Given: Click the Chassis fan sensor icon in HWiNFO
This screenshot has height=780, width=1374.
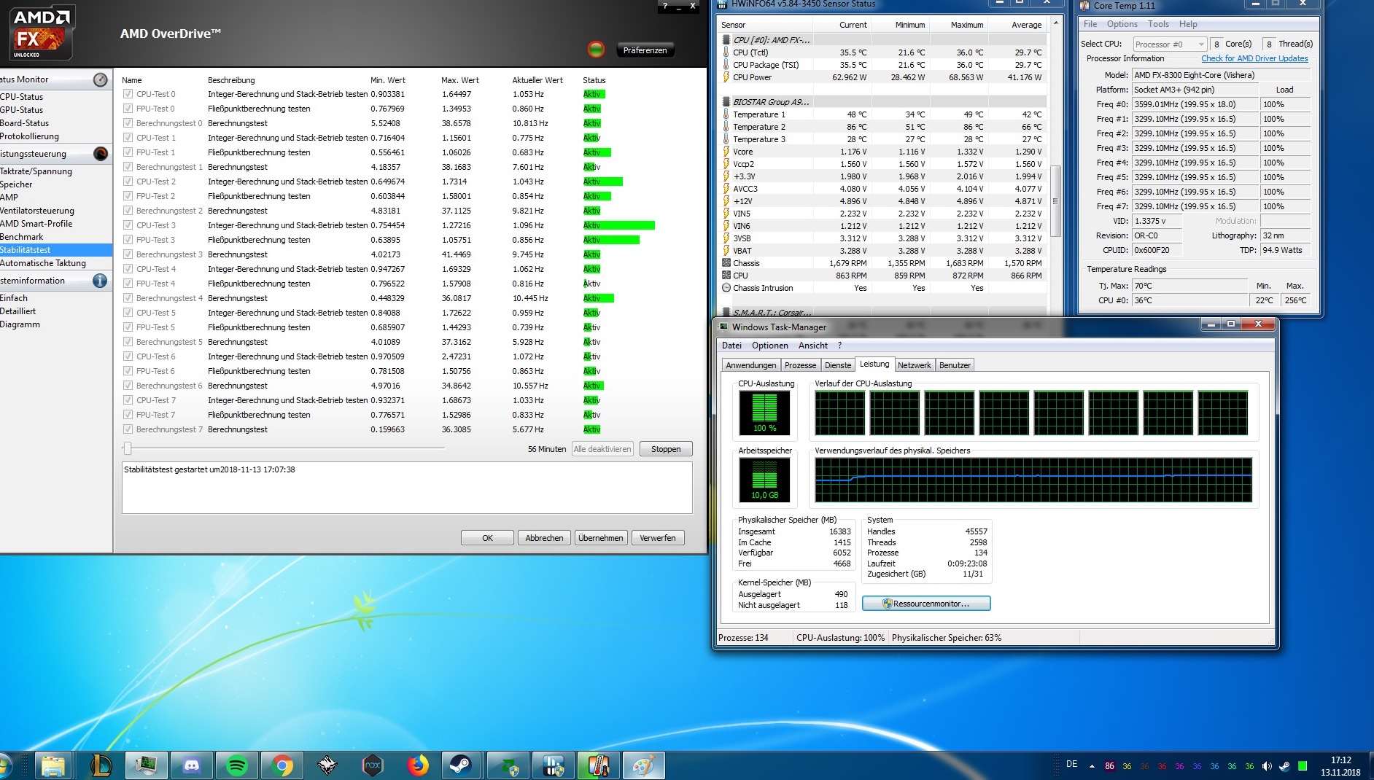Looking at the screenshot, I should point(726,263).
